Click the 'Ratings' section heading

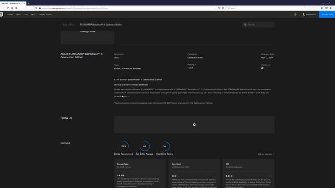[65, 143]
